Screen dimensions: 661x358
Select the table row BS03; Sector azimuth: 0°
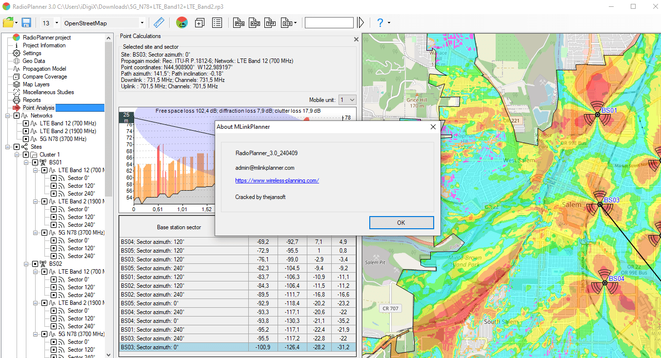[x=238, y=347]
